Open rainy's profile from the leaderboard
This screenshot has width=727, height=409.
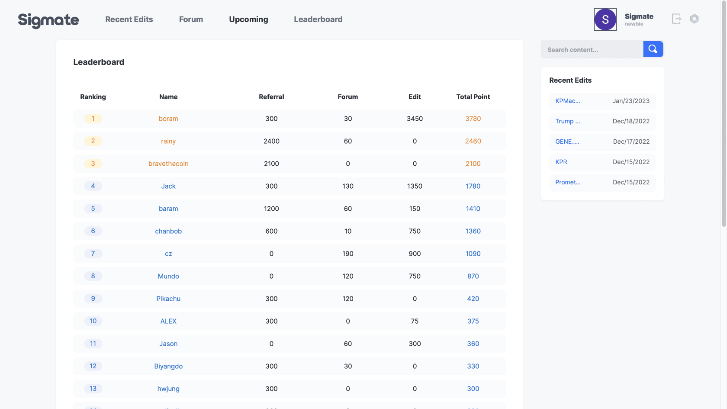click(x=168, y=141)
